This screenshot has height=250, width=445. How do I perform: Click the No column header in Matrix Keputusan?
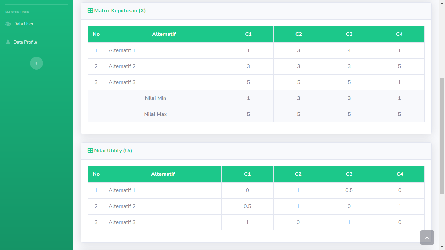tap(96, 34)
